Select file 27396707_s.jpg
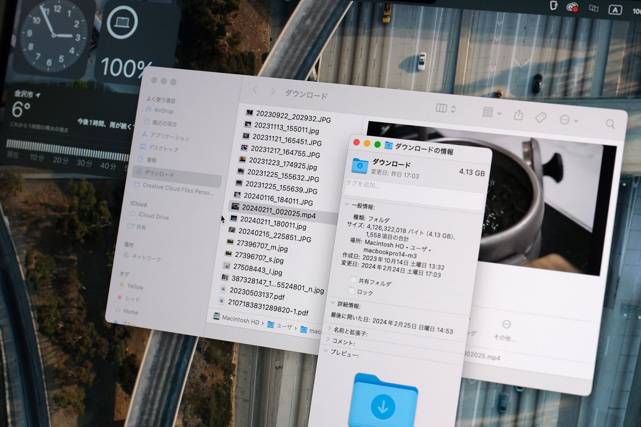 coord(254,258)
